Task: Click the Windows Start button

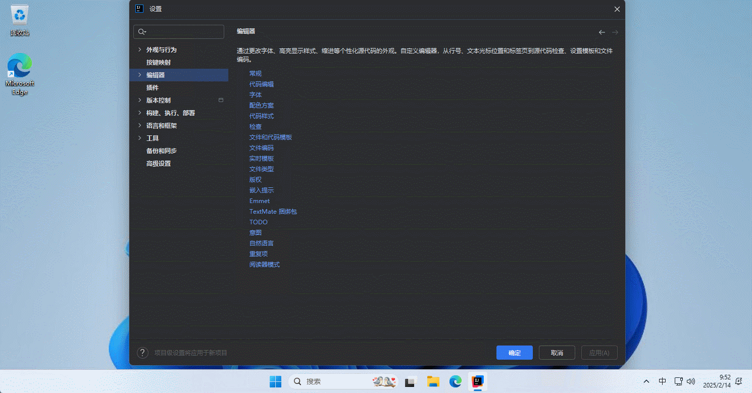Action: 275,381
